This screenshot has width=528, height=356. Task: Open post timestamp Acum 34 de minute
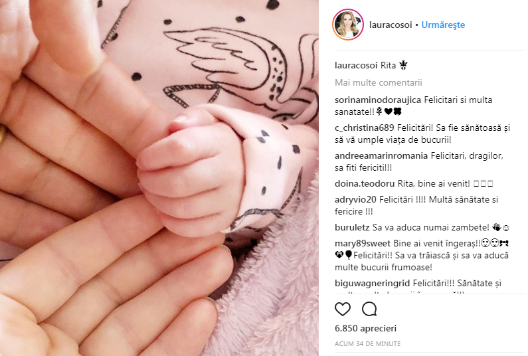[367, 344]
